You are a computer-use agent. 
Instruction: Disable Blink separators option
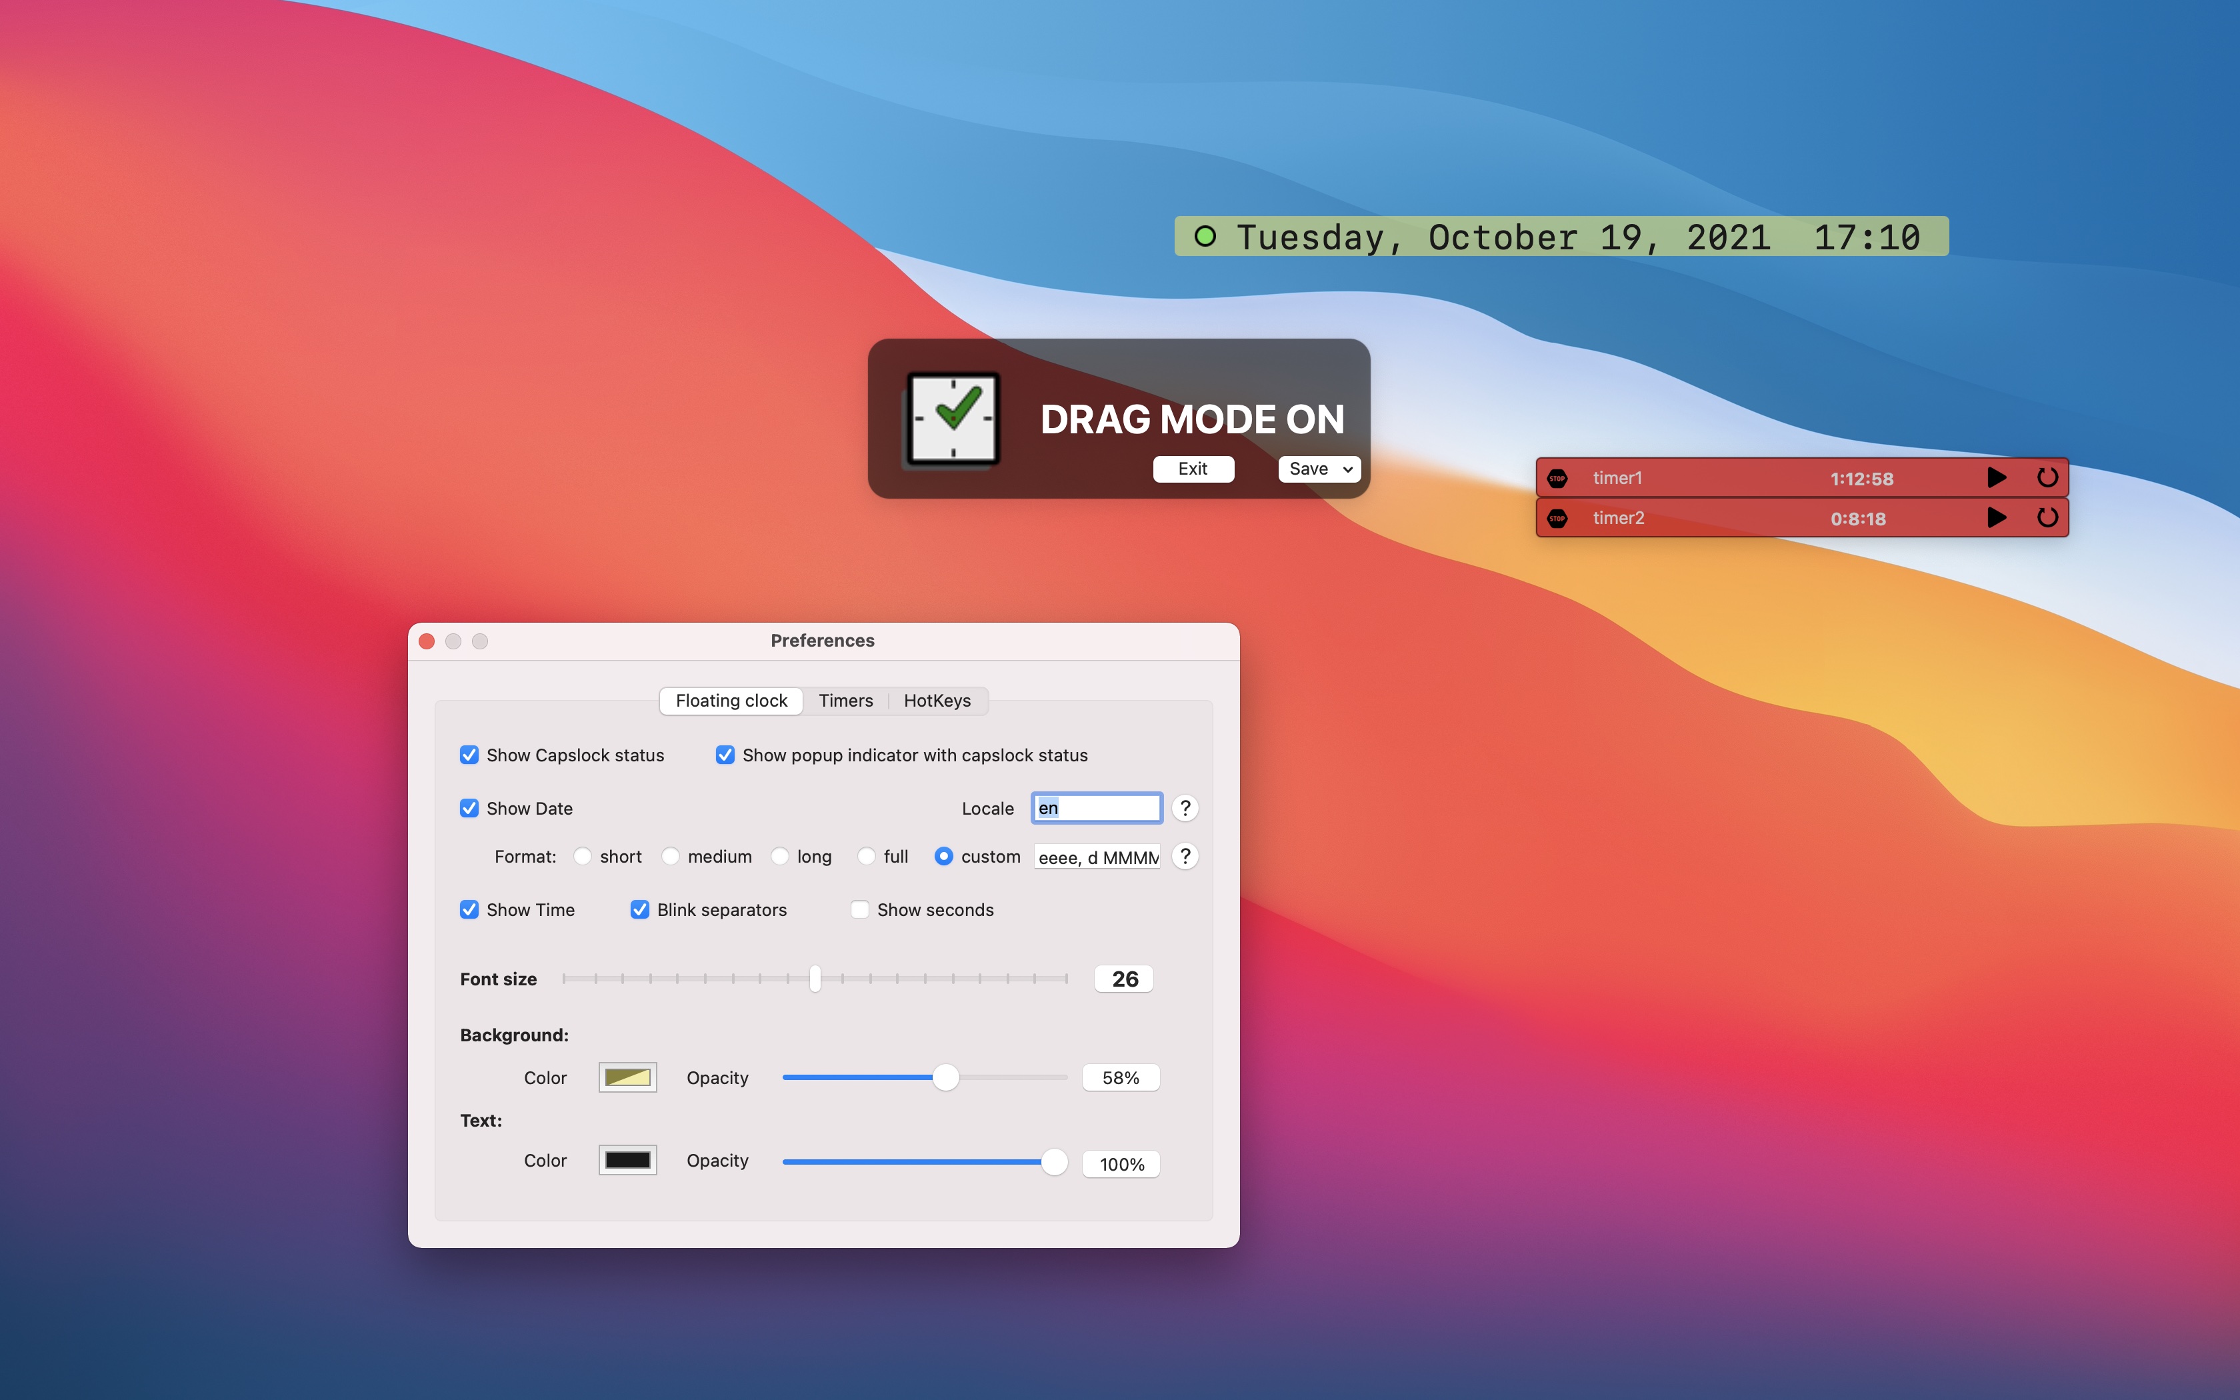(639, 910)
